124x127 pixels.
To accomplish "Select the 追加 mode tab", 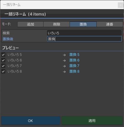I will coord(31,24).
